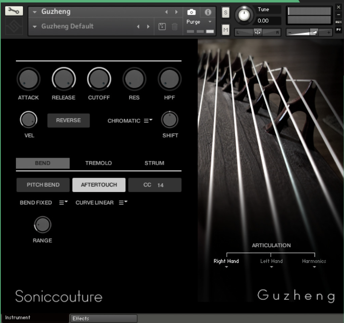The height and width of the screenshot is (323, 344).
Task: Open the BEND FIXED mode menu
Action: 64,202
